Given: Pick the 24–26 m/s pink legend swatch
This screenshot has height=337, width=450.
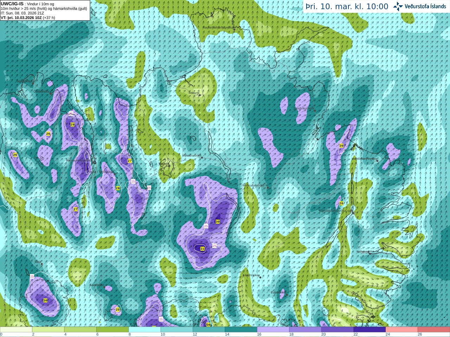Looking at the screenshot, I should (x=402, y=330).
